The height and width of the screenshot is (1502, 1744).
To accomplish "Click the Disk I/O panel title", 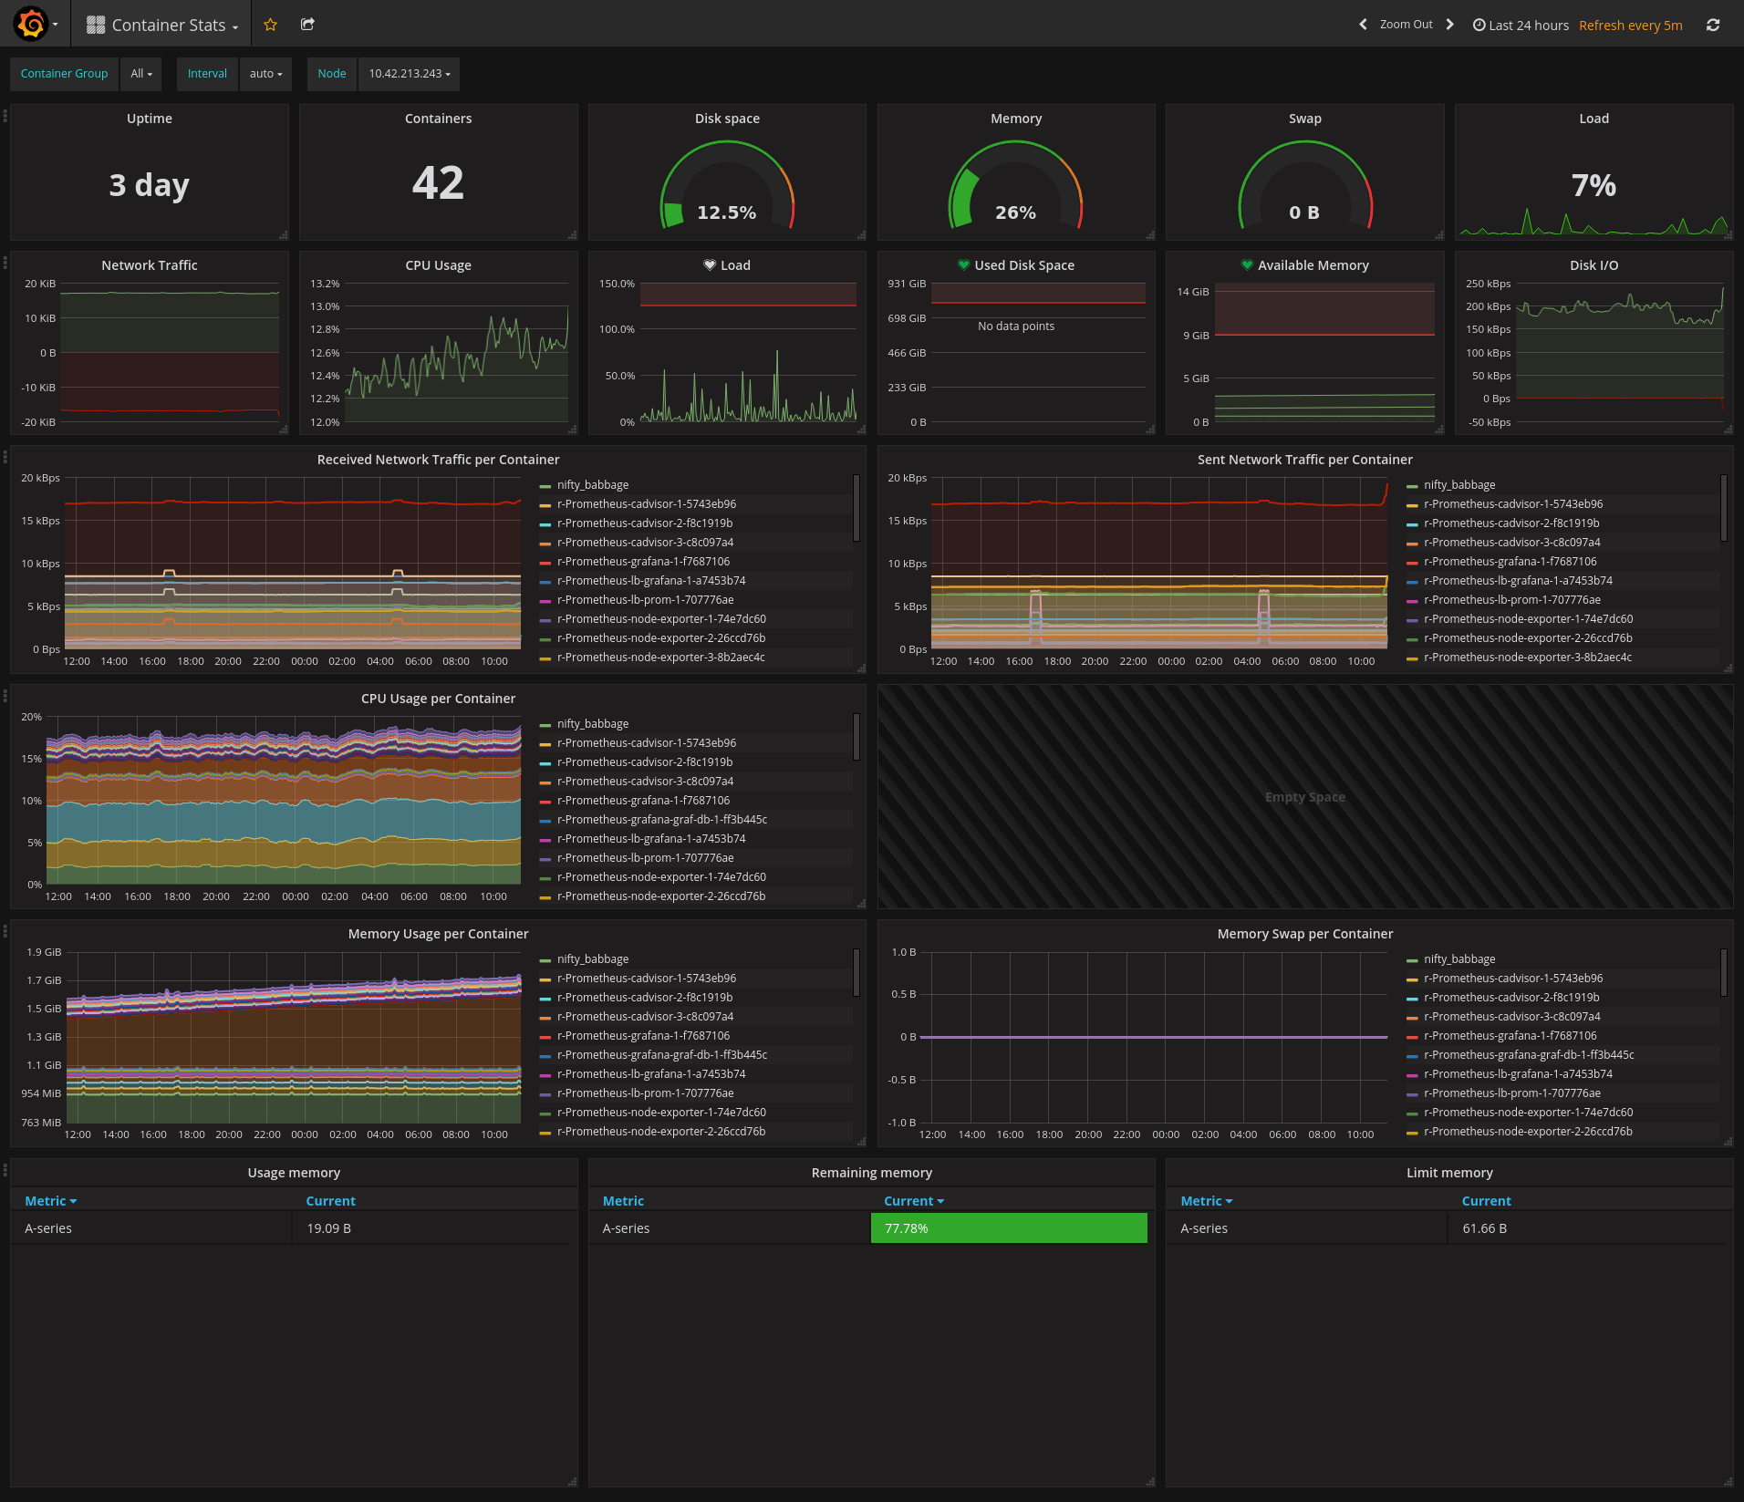I will 1593,265.
